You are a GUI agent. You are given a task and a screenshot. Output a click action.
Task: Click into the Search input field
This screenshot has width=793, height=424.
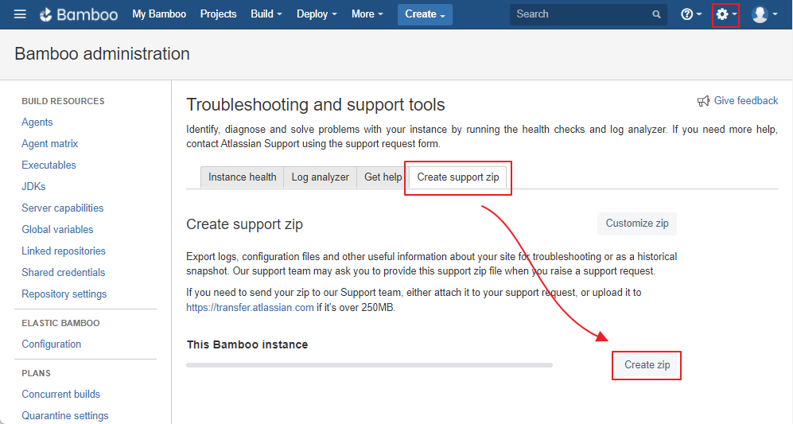(581, 14)
